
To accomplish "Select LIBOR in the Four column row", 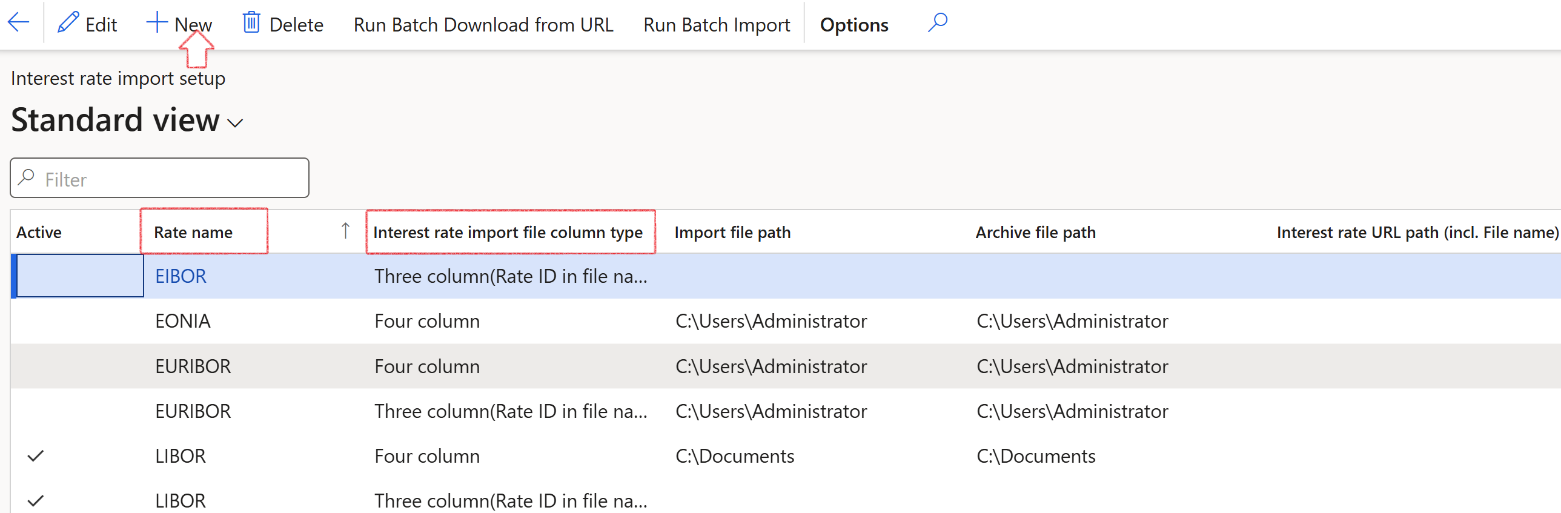I will [180, 456].
